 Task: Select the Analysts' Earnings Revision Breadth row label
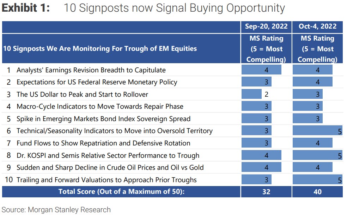pos(91,70)
